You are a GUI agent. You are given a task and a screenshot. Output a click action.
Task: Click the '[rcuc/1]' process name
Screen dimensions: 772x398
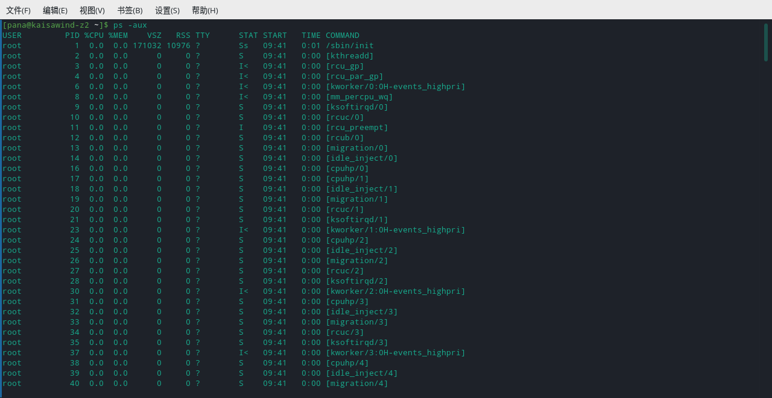pos(345,209)
